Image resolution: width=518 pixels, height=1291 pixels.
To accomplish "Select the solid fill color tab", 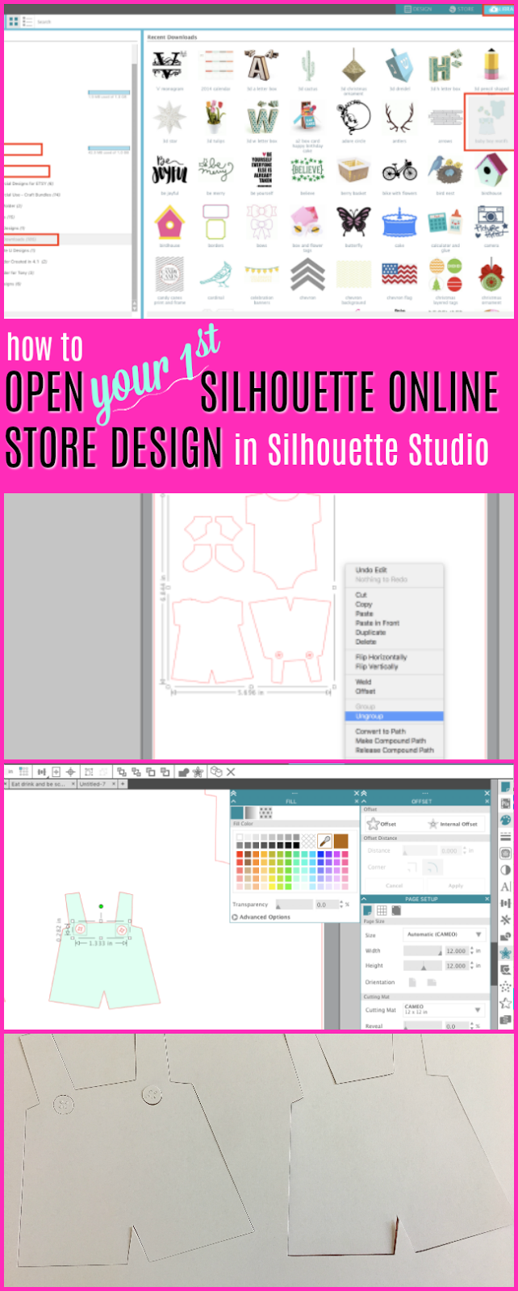I will point(238,813).
